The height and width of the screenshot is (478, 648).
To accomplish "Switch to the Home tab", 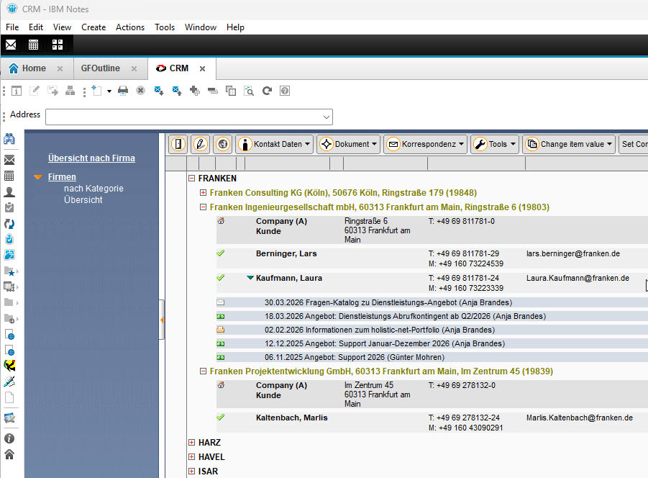I will [x=34, y=68].
